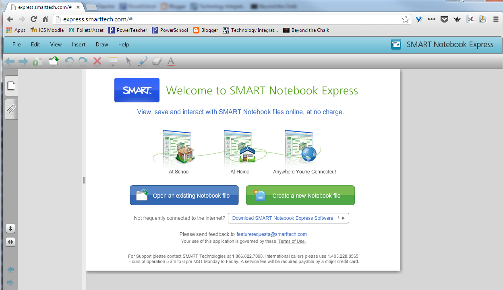Screen dimensions: 503x290
Task: Click the redo icon
Action: pyautogui.click(x=83, y=61)
